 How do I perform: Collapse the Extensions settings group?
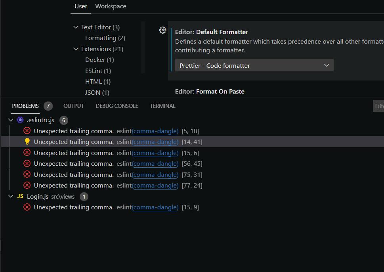click(76, 49)
